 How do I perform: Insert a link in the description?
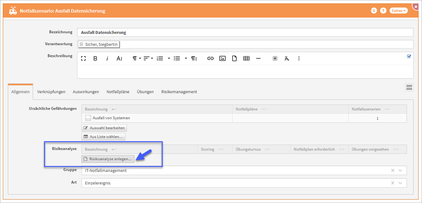tap(211, 58)
